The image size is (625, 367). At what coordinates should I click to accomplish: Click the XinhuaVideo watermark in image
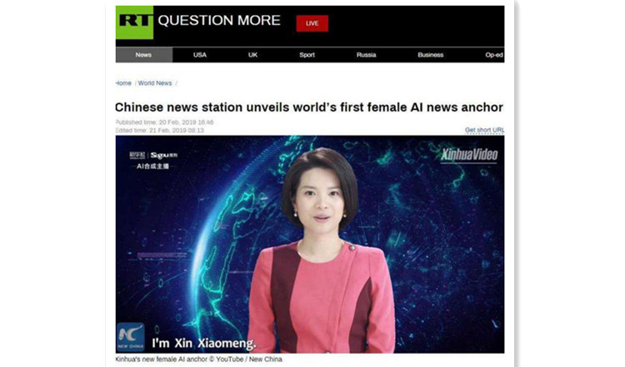click(469, 155)
